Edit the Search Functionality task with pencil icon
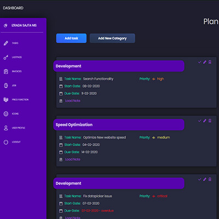Screen dimensions: 219x219 205,62
